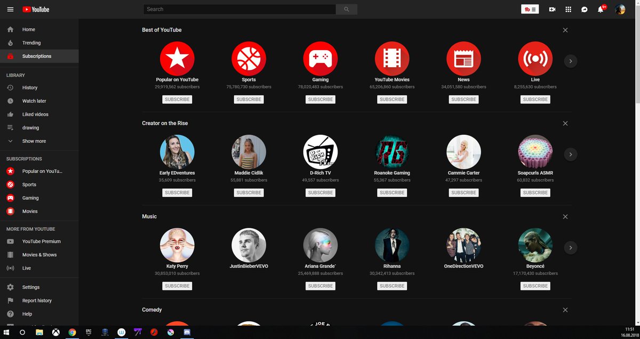Open Watch later list

click(x=39, y=101)
